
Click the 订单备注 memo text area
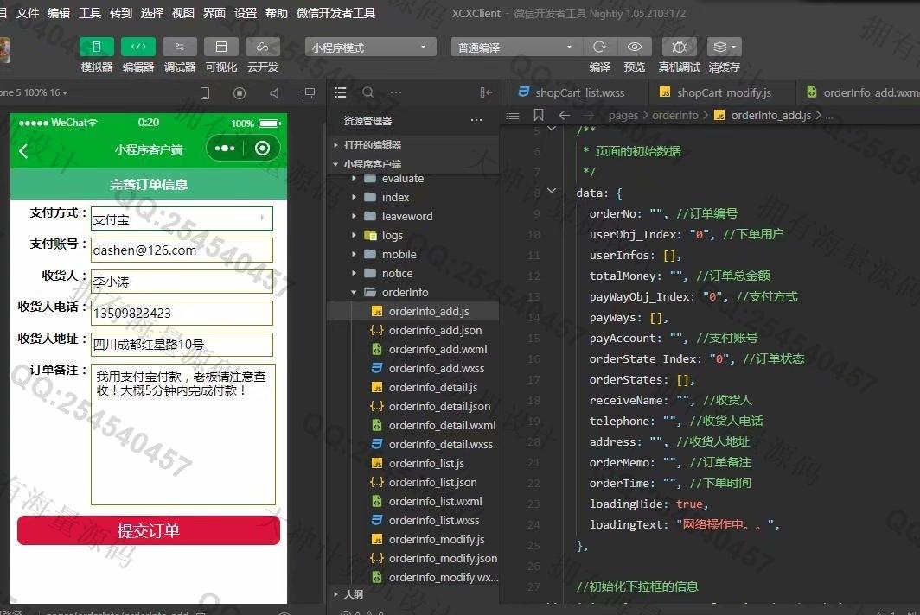tap(183, 434)
